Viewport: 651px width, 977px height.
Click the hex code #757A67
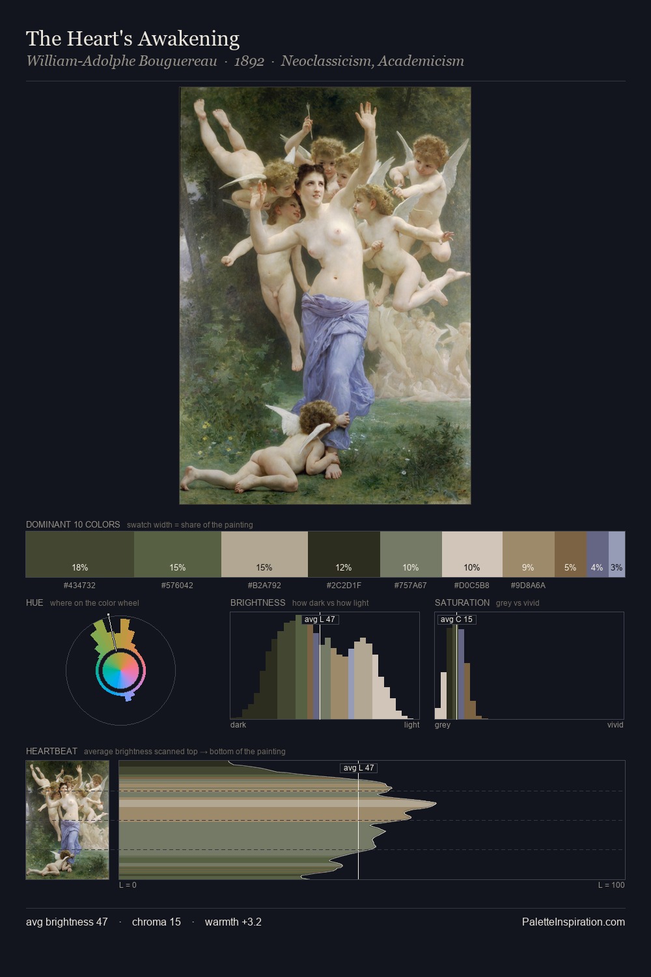(411, 586)
